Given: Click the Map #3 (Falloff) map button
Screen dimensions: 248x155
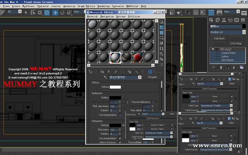Looking at the screenshot, I should click(157, 125).
